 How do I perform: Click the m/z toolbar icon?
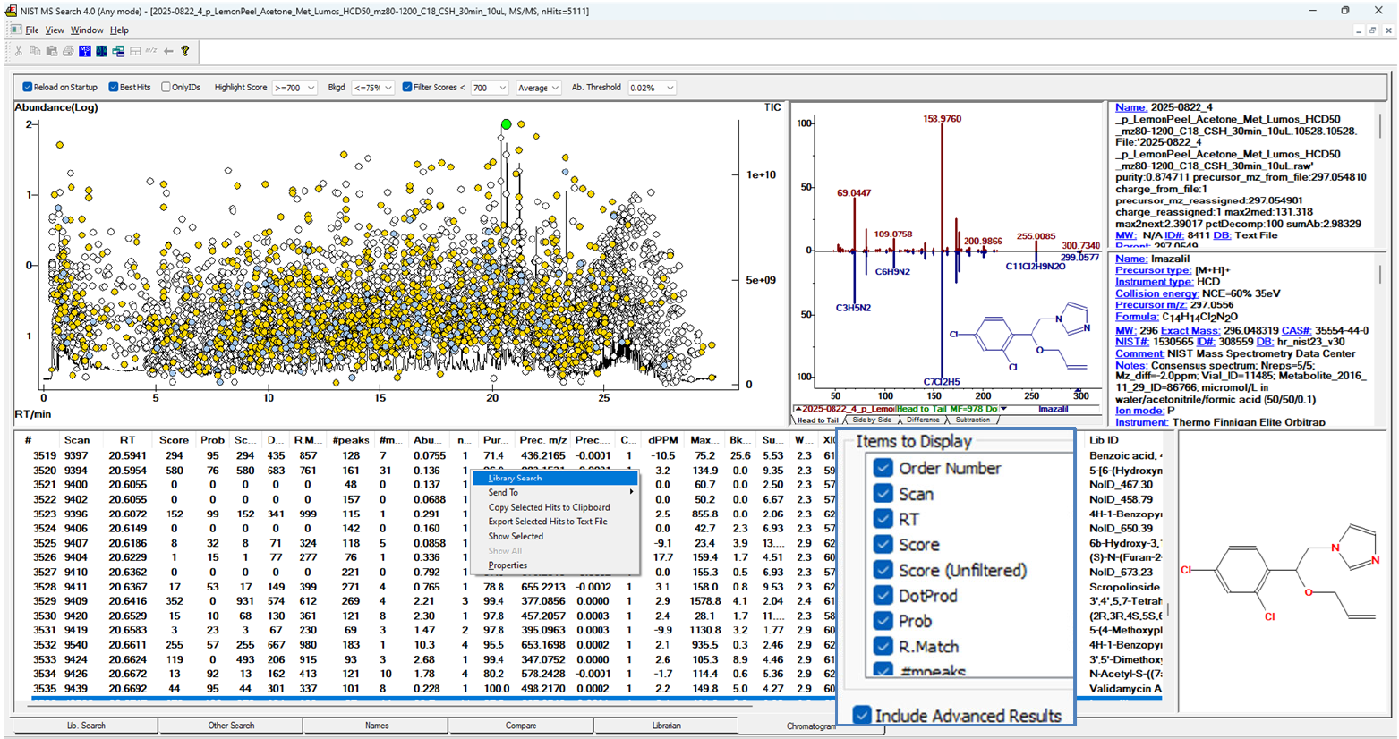pyautogui.click(x=151, y=51)
